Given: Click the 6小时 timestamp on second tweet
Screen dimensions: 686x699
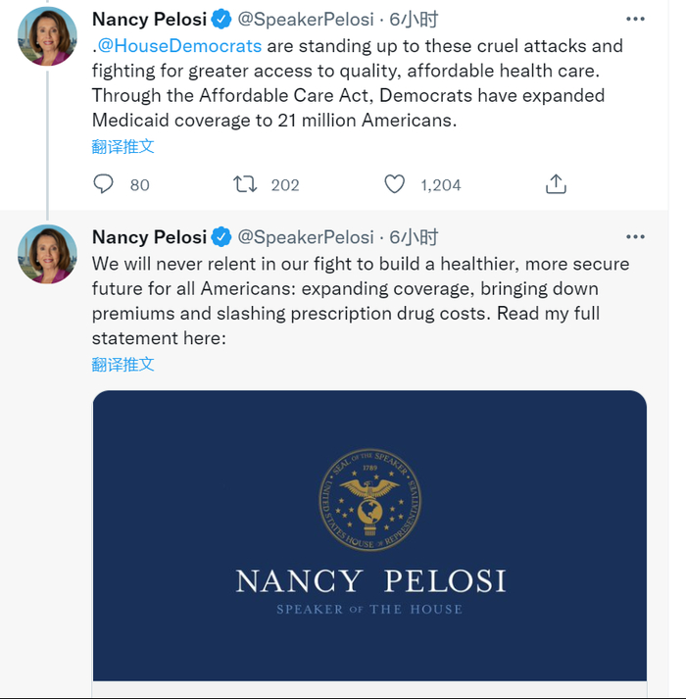Looking at the screenshot, I should pos(414,237).
